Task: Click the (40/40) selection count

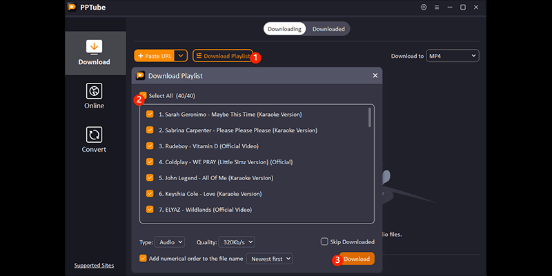Action: [186, 96]
